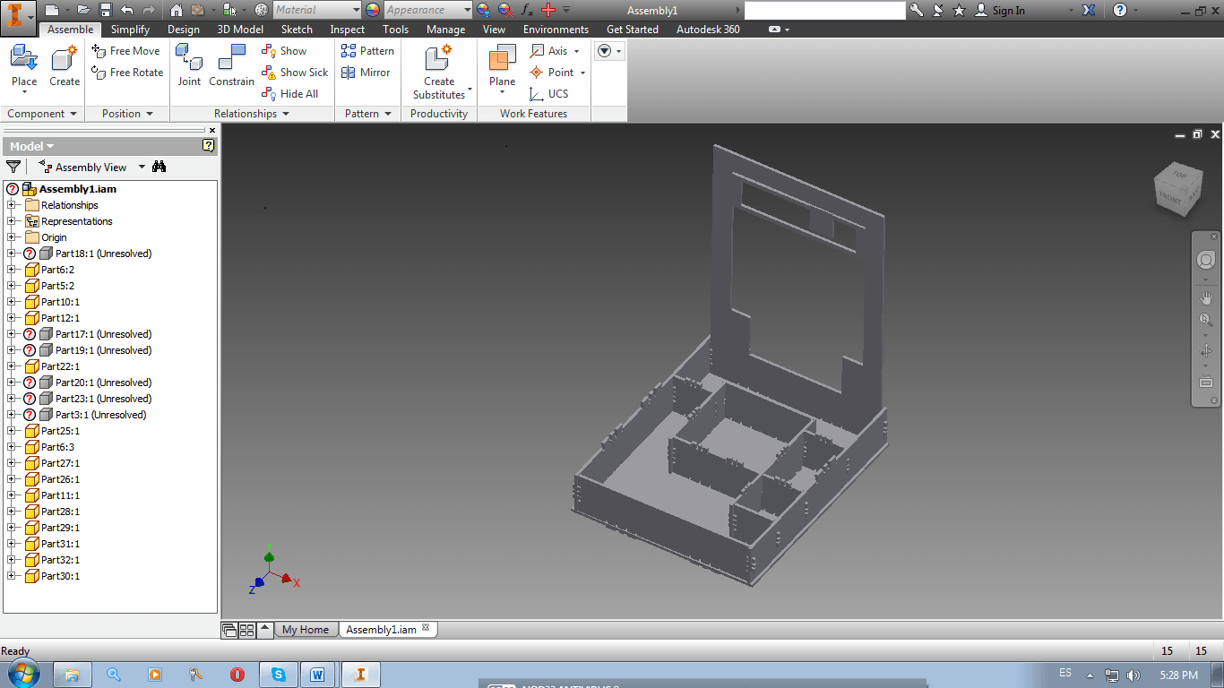The width and height of the screenshot is (1224, 688).
Task: Open the 3D Model ribbon tab
Action: pyautogui.click(x=240, y=30)
